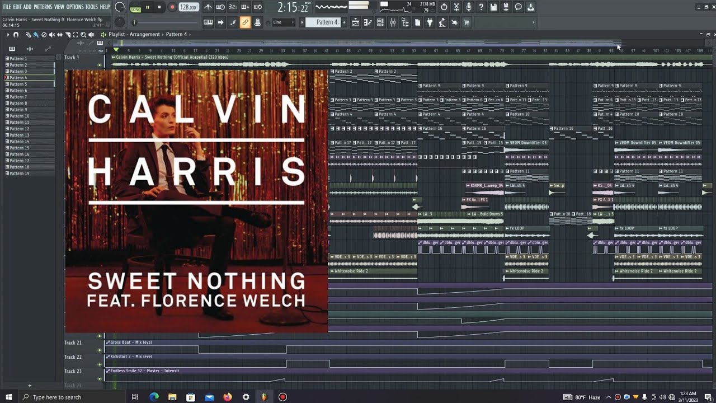Open the EDIT menu
Screen dimensions: 716x403
[x=17, y=7]
